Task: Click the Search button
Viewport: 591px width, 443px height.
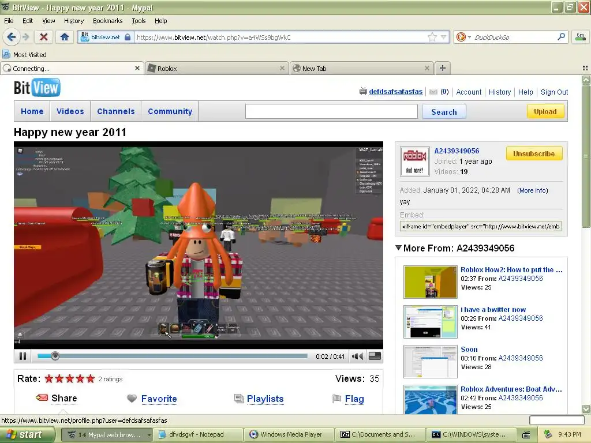Action: 444,112
